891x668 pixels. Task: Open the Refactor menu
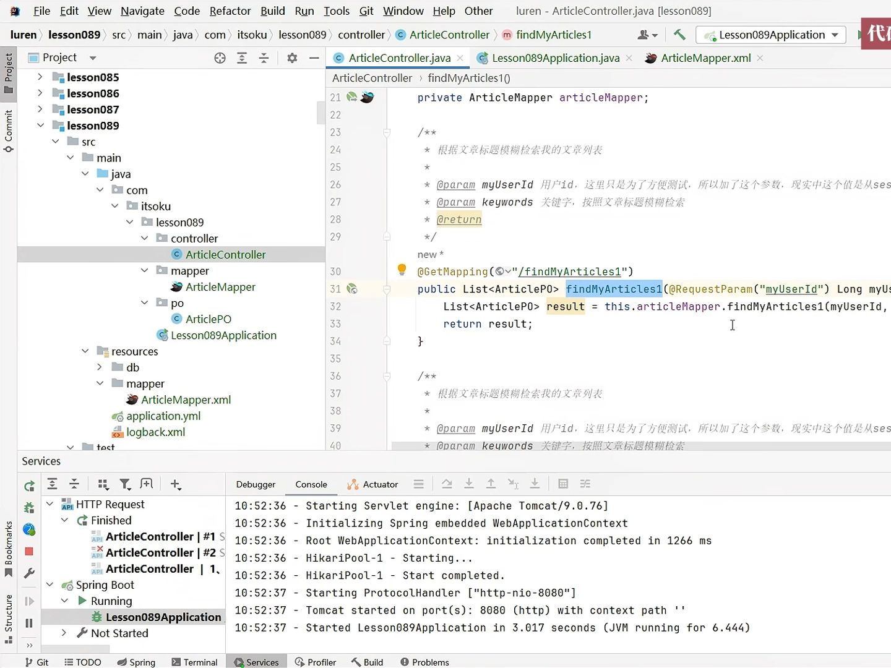coord(230,11)
